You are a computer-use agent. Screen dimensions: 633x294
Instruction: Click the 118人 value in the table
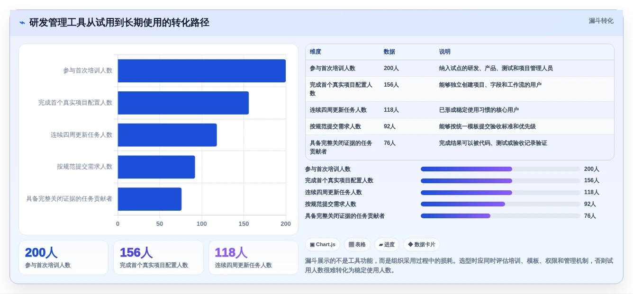point(391,110)
